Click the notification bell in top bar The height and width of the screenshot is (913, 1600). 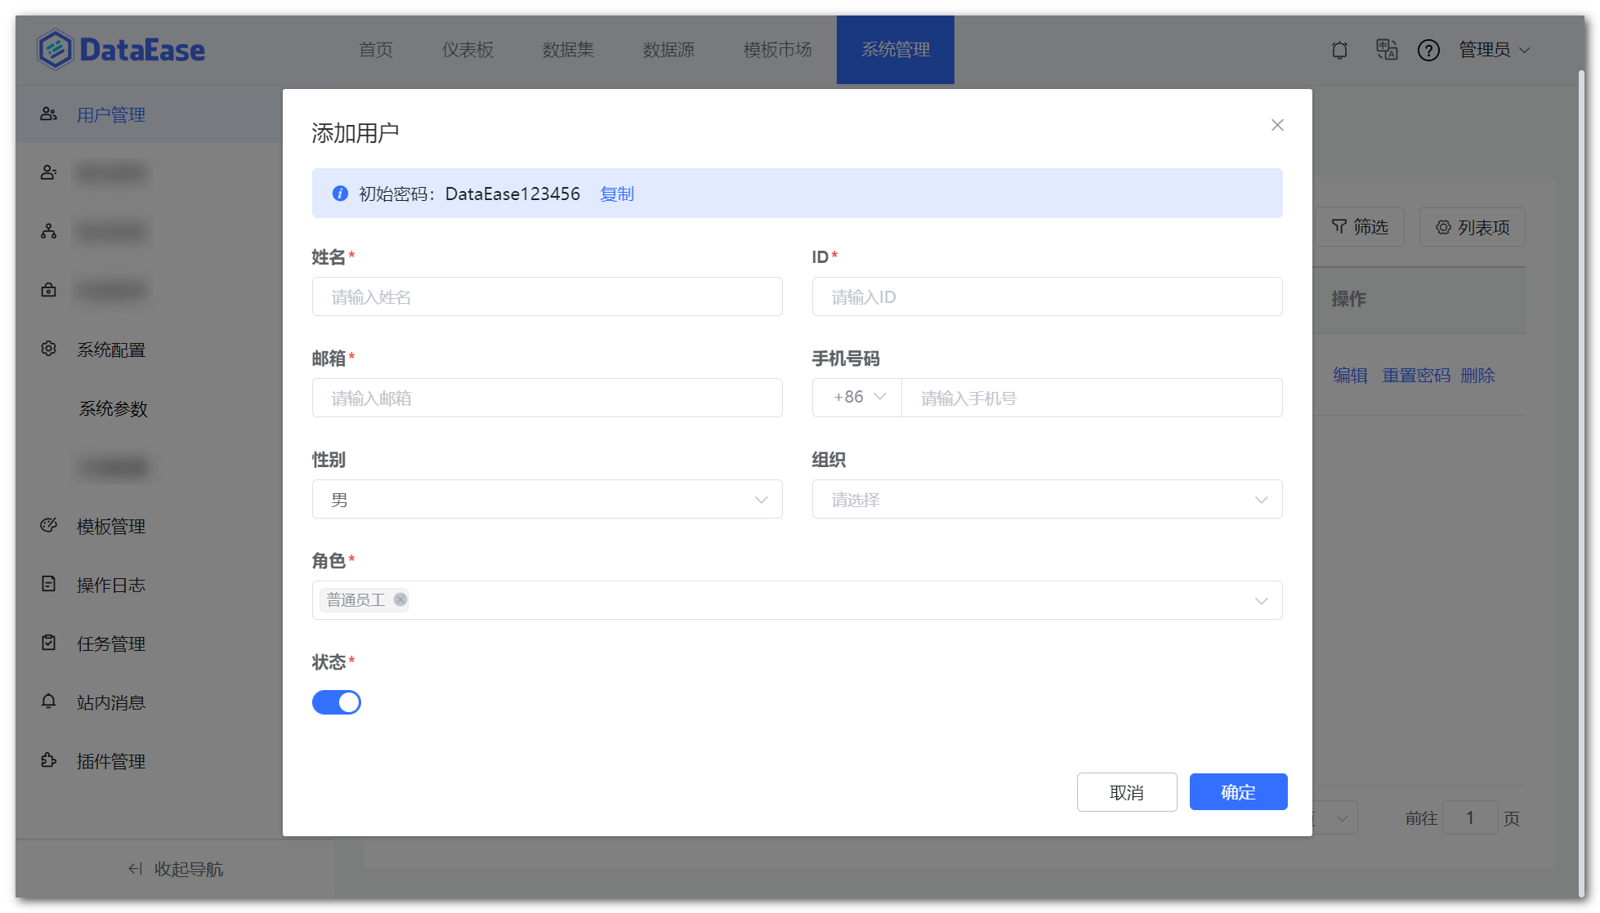[x=1339, y=50]
